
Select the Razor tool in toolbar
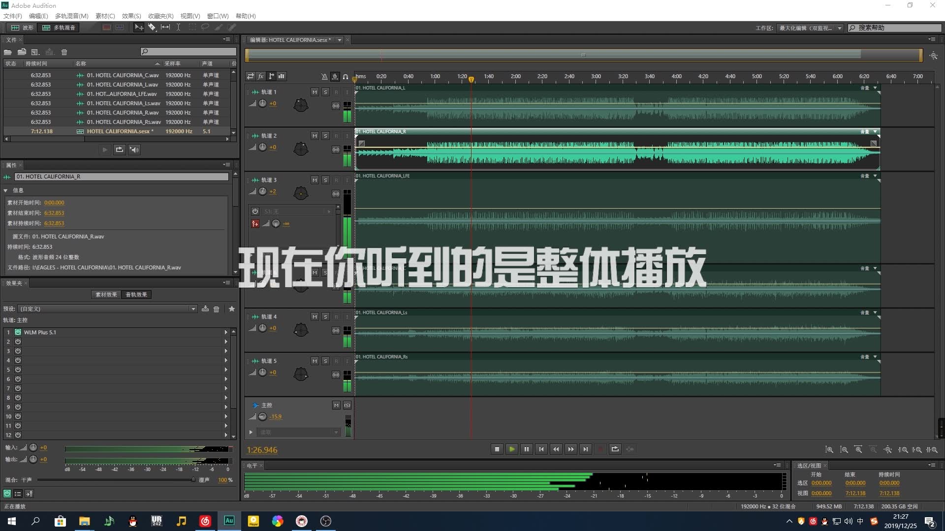152,28
